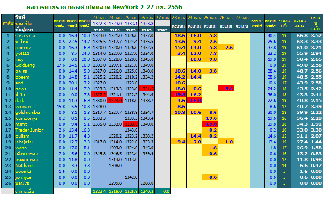Screen dimensions: 324x197
Task: Click participant name 'news'
Action: (21, 89)
